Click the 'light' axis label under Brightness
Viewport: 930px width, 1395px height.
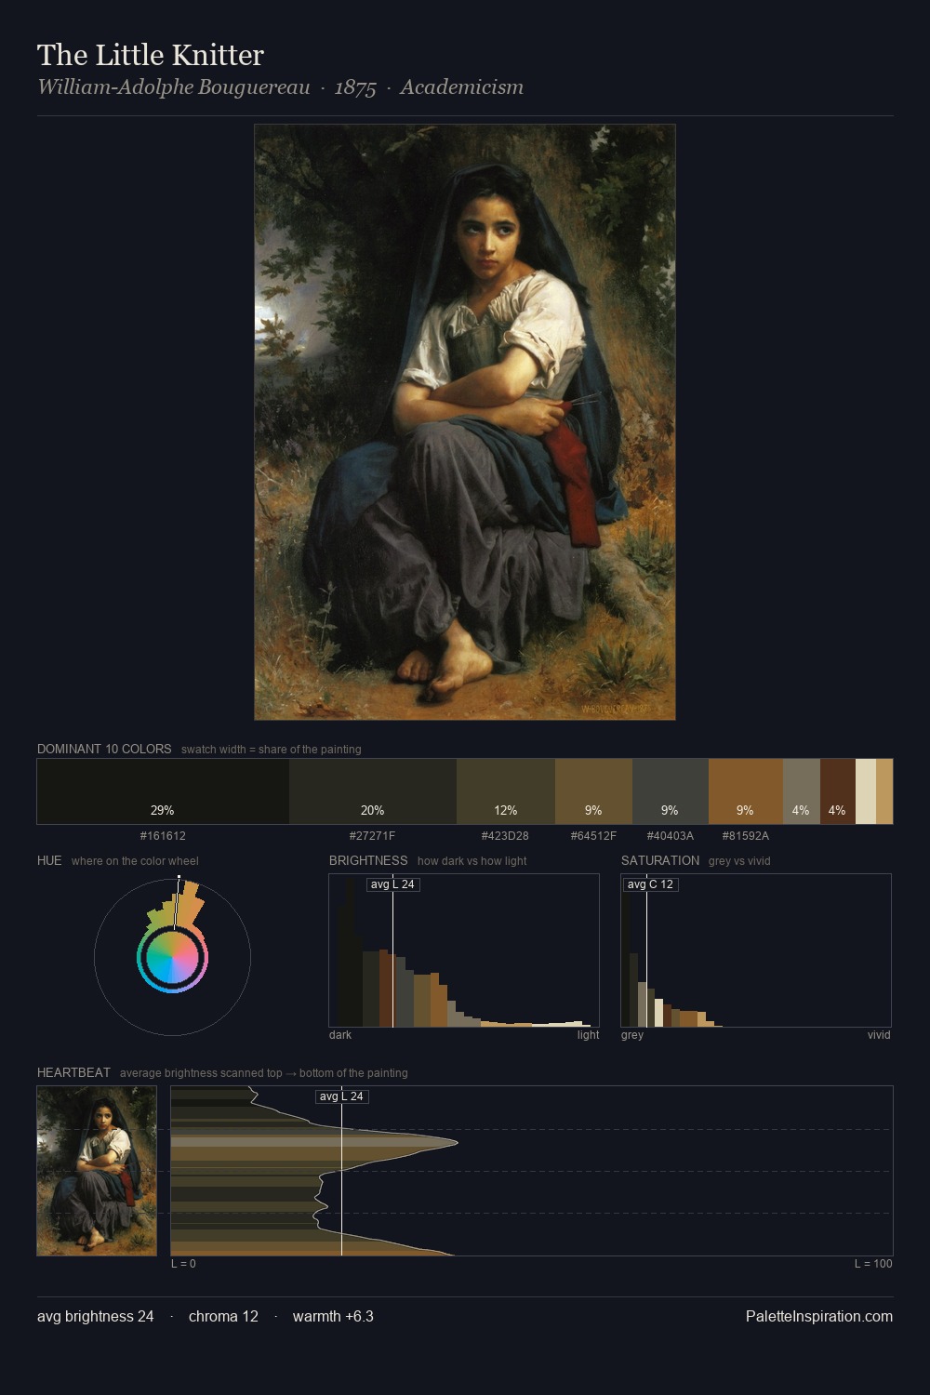588,1035
